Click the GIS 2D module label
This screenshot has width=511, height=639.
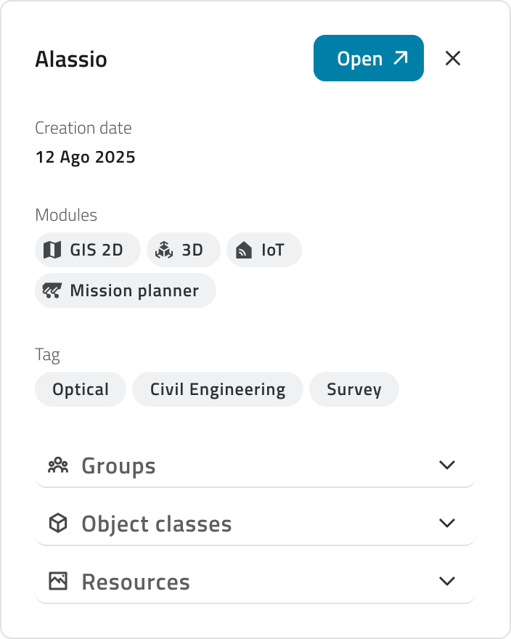tap(97, 251)
